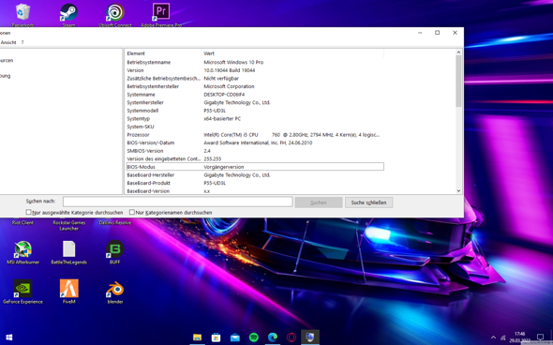Select the System Information taskbar icon
Image resolution: width=553 pixels, height=345 pixels.
click(x=310, y=337)
